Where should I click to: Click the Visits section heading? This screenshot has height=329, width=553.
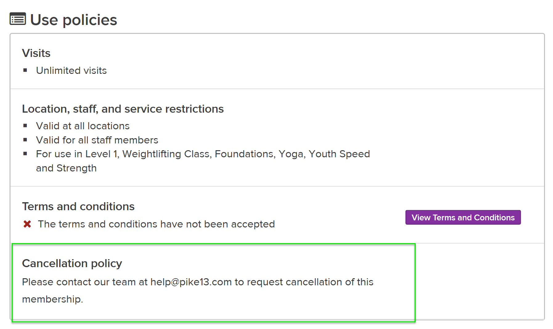36,53
